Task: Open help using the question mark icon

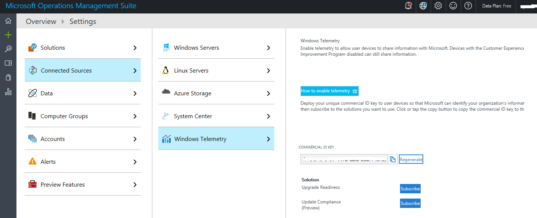Action: pyautogui.click(x=468, y=6)
